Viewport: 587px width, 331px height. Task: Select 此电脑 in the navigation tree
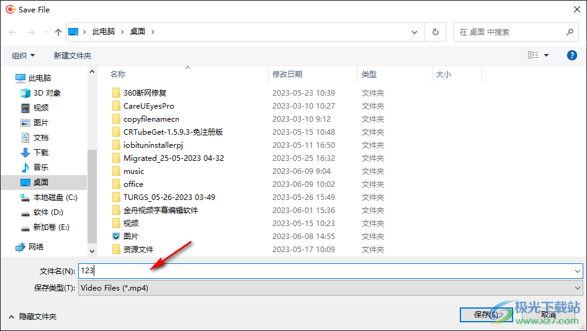(40, 78)
